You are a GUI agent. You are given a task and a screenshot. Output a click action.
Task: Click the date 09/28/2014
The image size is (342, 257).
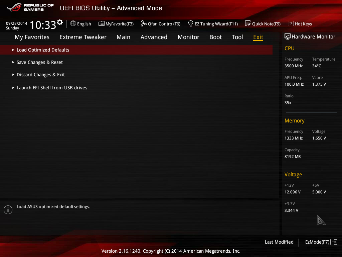pos(17,23)
